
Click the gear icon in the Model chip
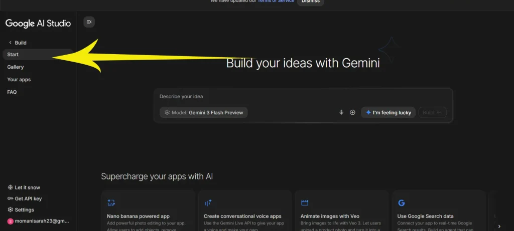167,113
